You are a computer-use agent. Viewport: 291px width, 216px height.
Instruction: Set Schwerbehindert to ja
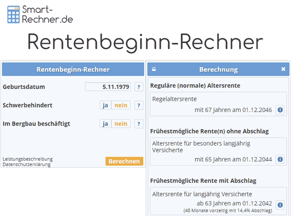105,106
